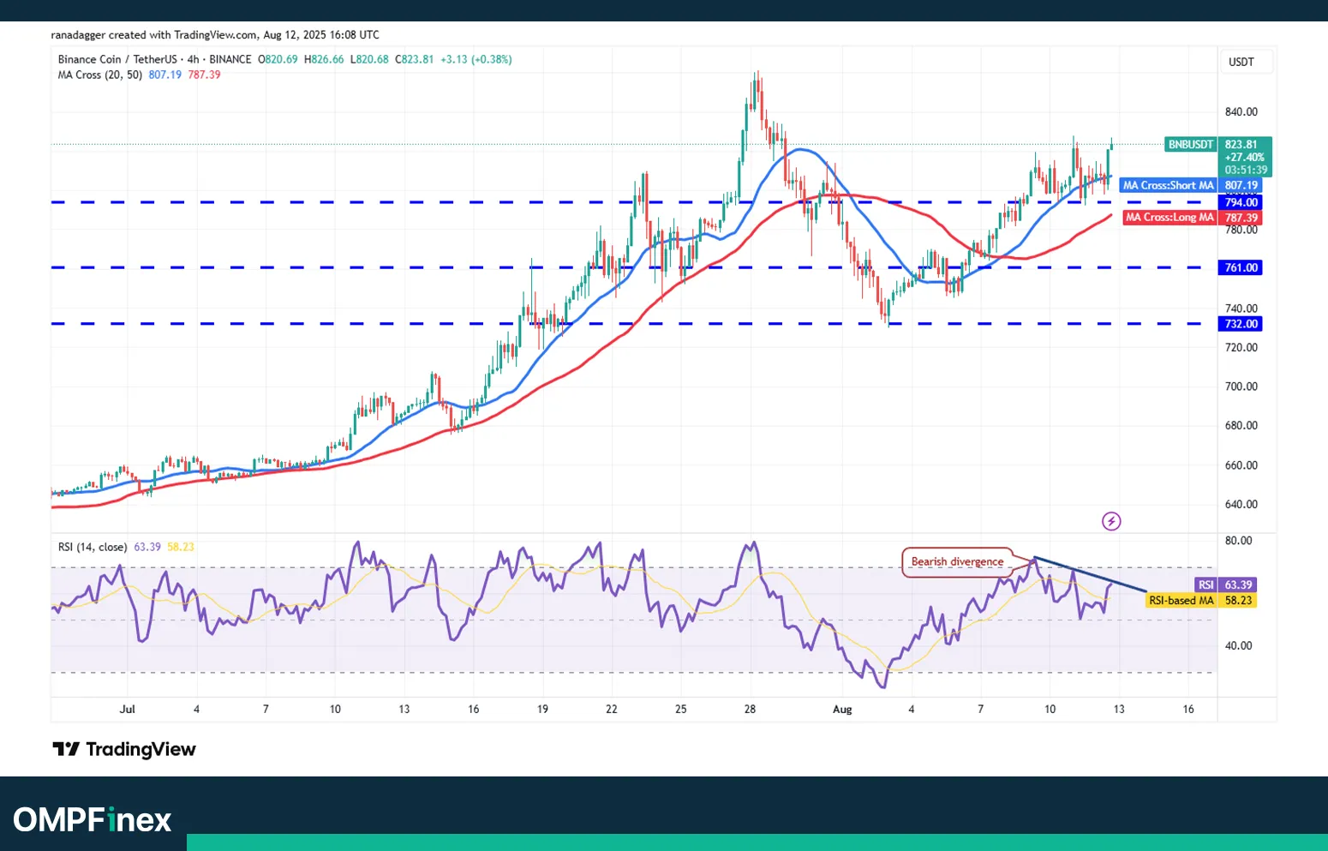The image size is (1328, 851).
Task: Click the 794.00 horizontal level label
Action: click(1241, 202)
